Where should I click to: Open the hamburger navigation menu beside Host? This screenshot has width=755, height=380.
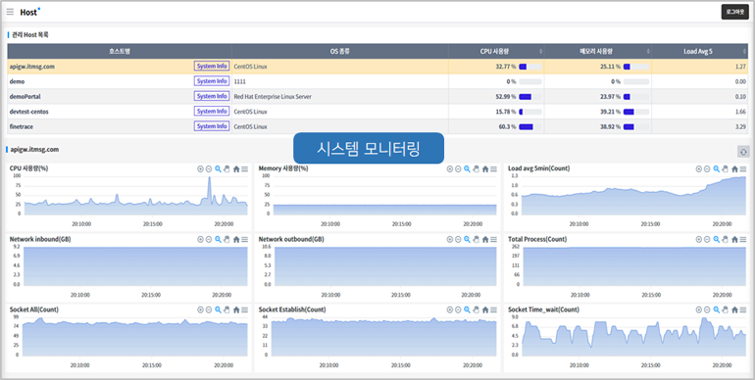[x=10, y=12]
